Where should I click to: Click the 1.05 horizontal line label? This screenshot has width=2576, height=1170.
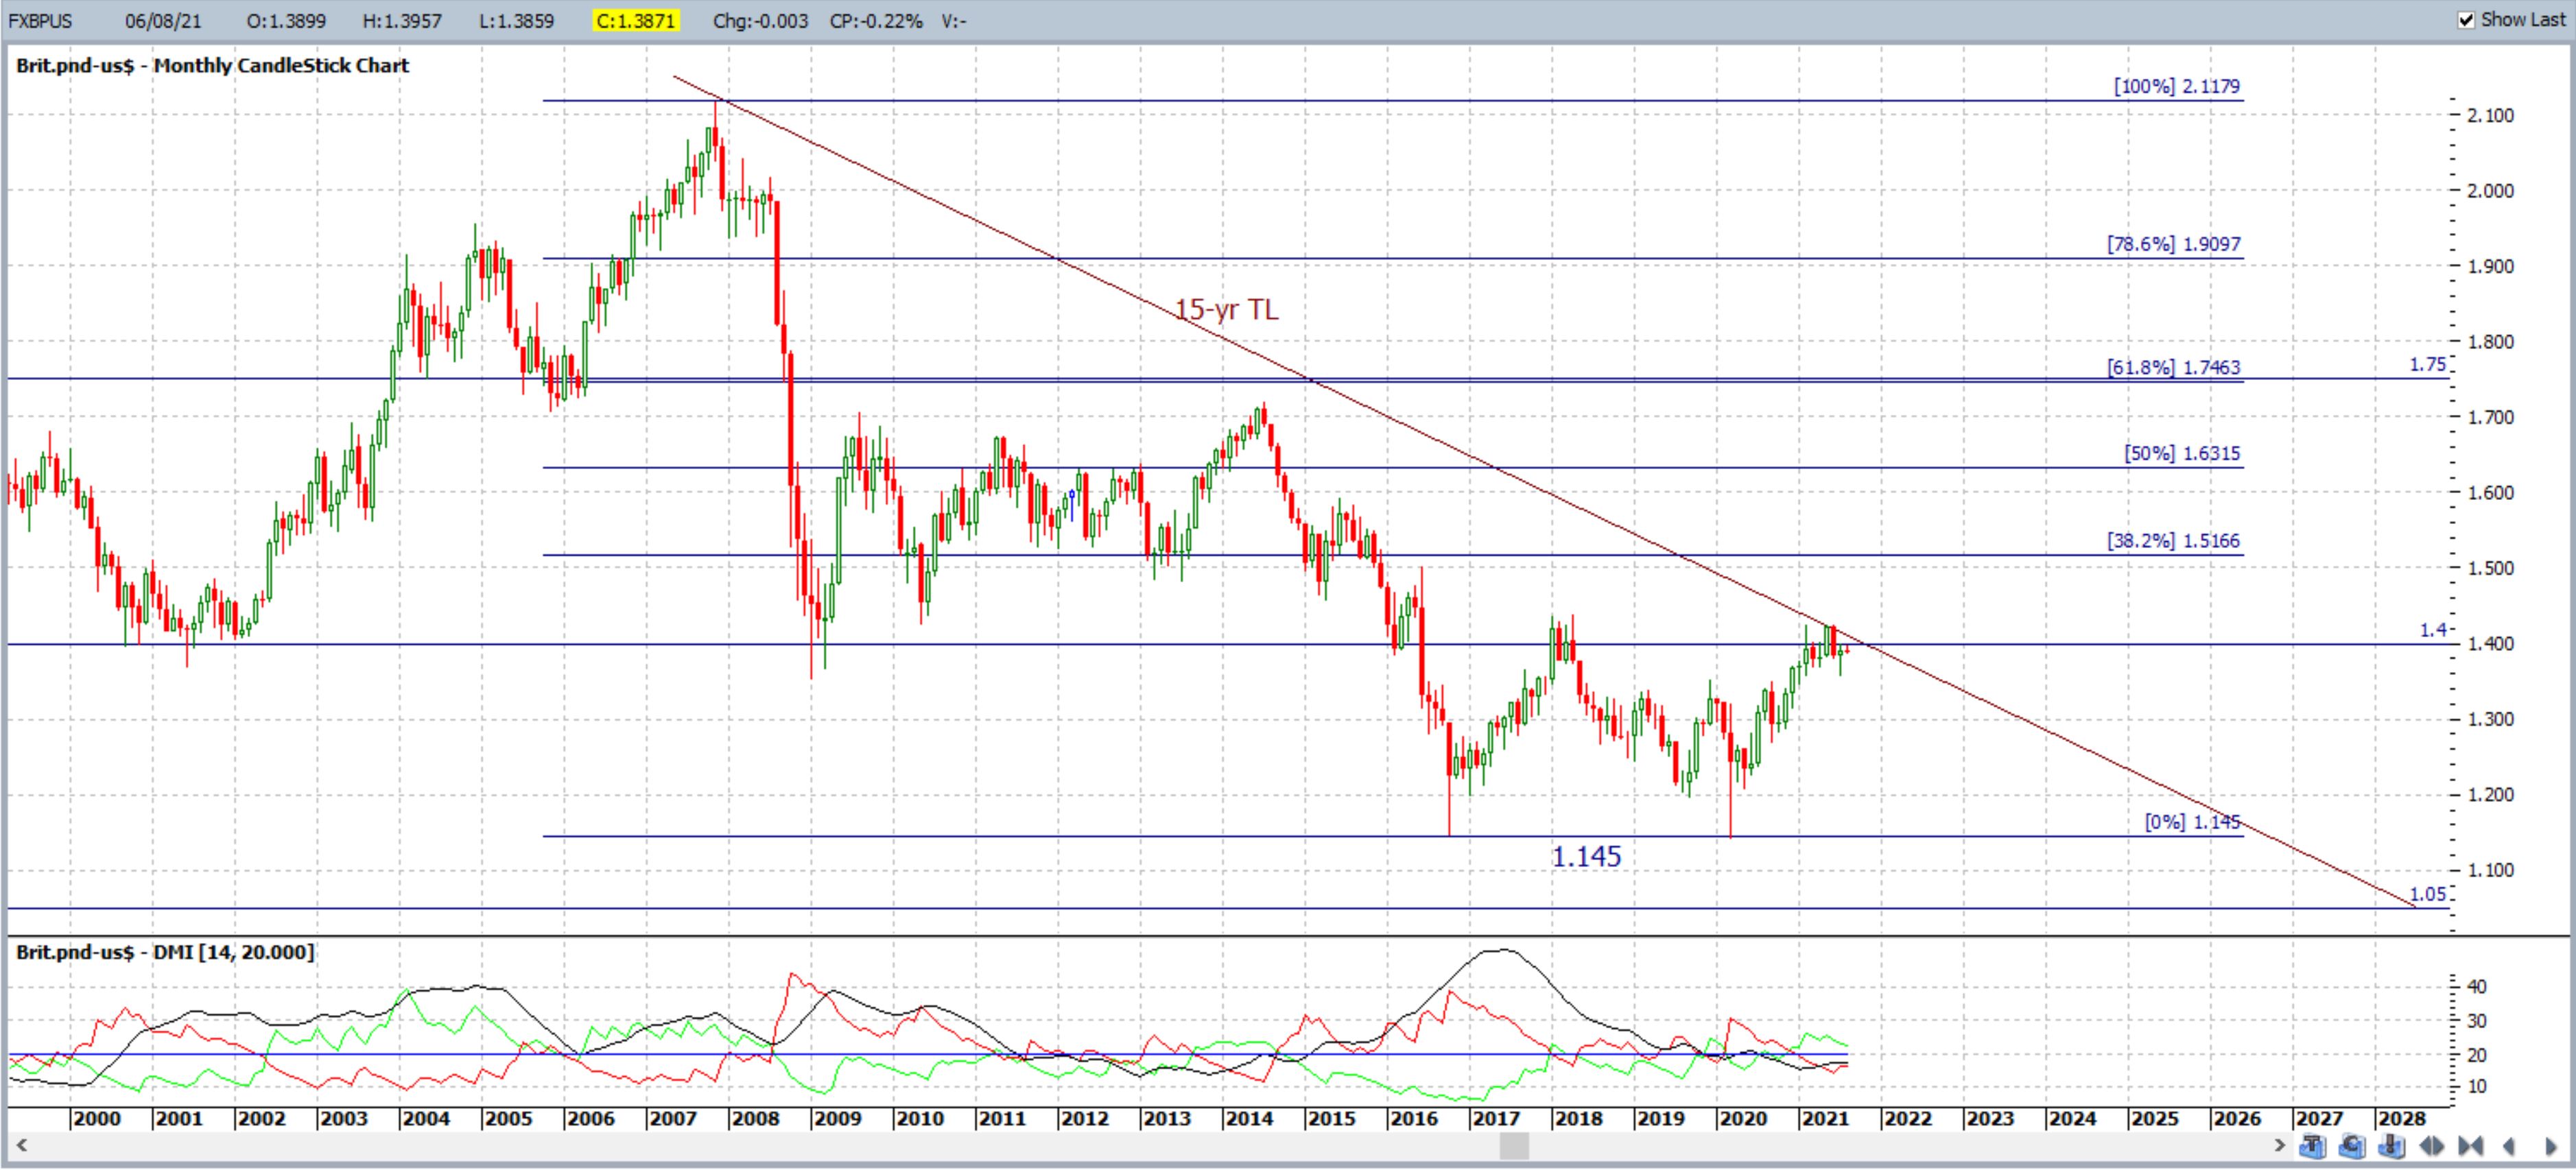pyautogui.click(x=2428, y=895)
